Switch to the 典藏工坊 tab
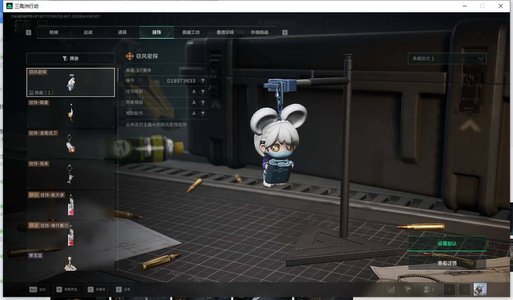Image resolution: width=513 pixels, height=300 pixels. pyautogui.click(x=191, y=32)
